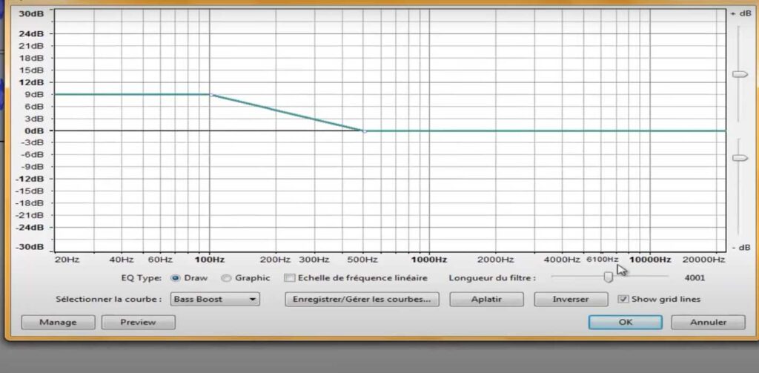The width and height of the screenshot is (759, 373).
Task: Click the 2000Hz frequency axis label
Action: [495, 260]
